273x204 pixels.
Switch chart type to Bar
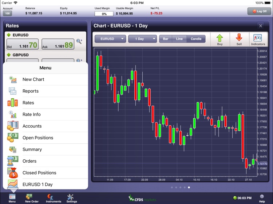[166, 39]
